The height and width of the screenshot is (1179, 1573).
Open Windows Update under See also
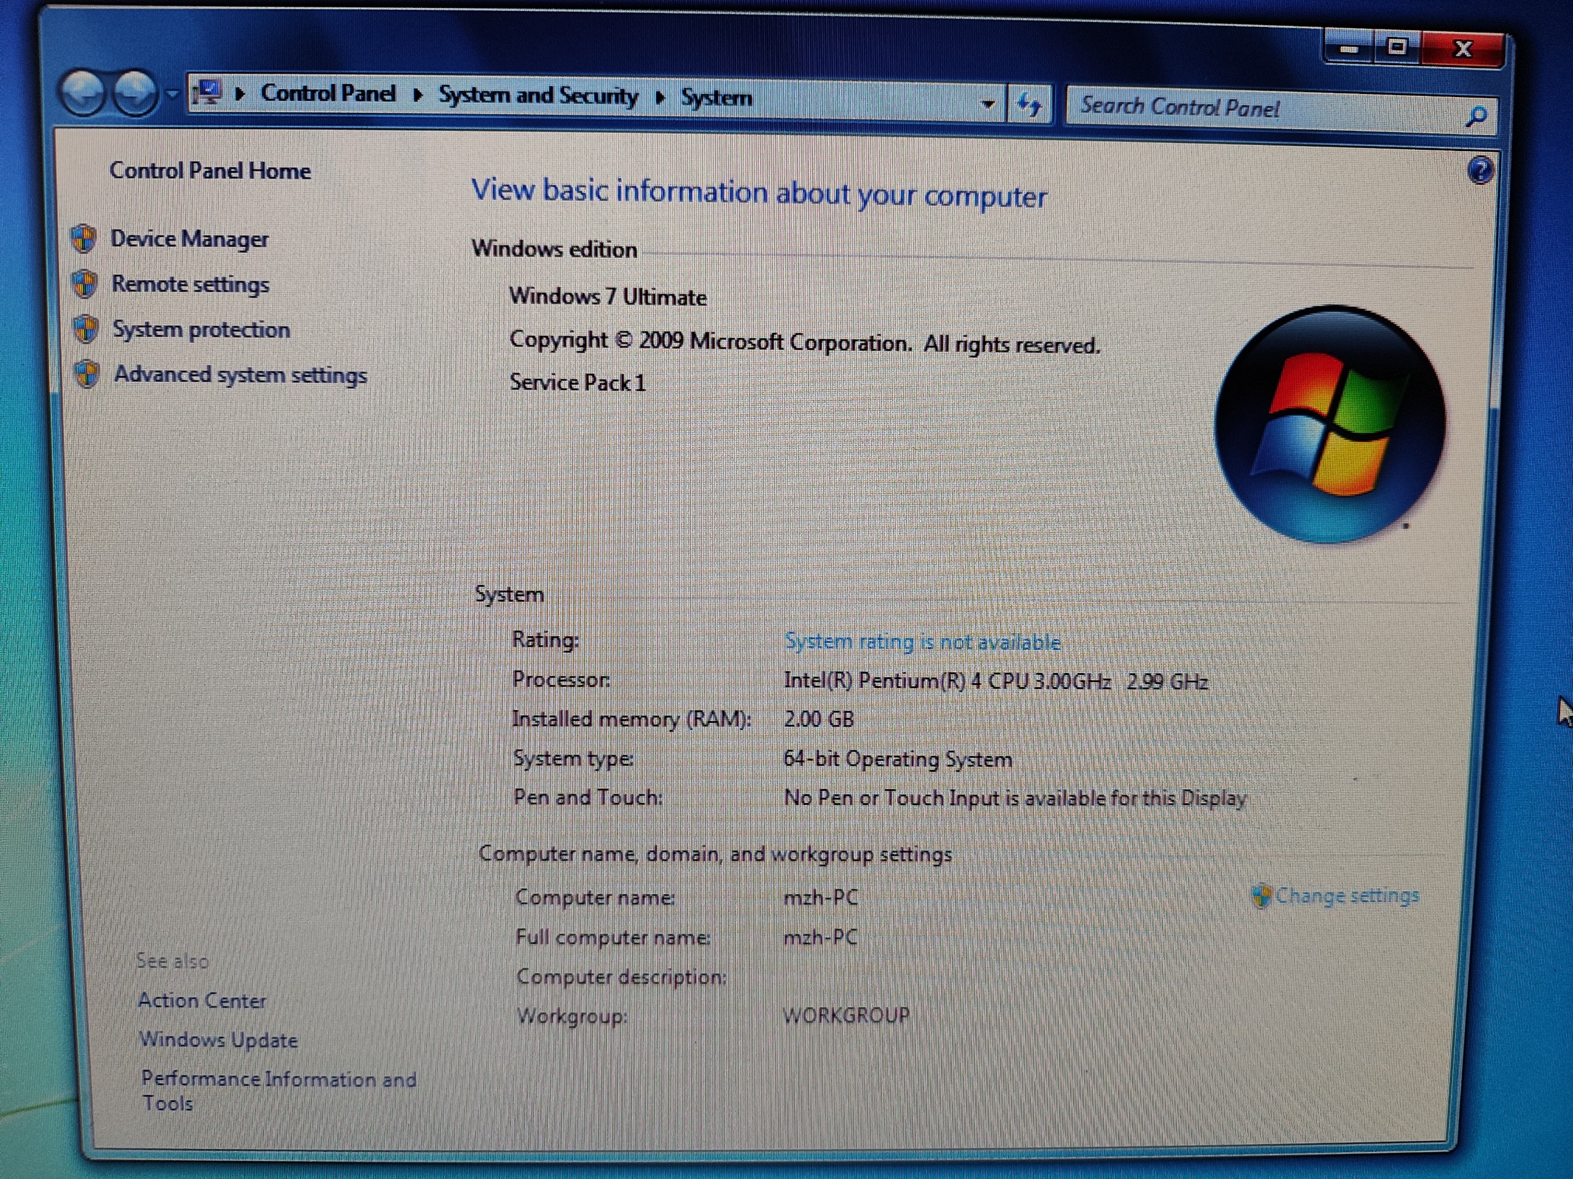(218, 1040)
